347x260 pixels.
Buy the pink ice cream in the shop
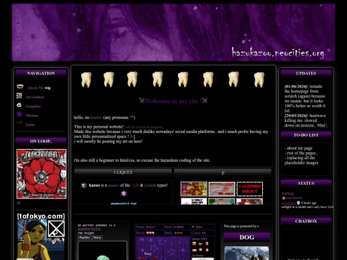(x=207, y=250)
